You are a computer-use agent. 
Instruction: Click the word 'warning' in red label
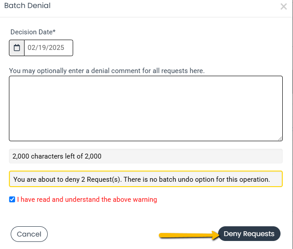pos(145,200)
